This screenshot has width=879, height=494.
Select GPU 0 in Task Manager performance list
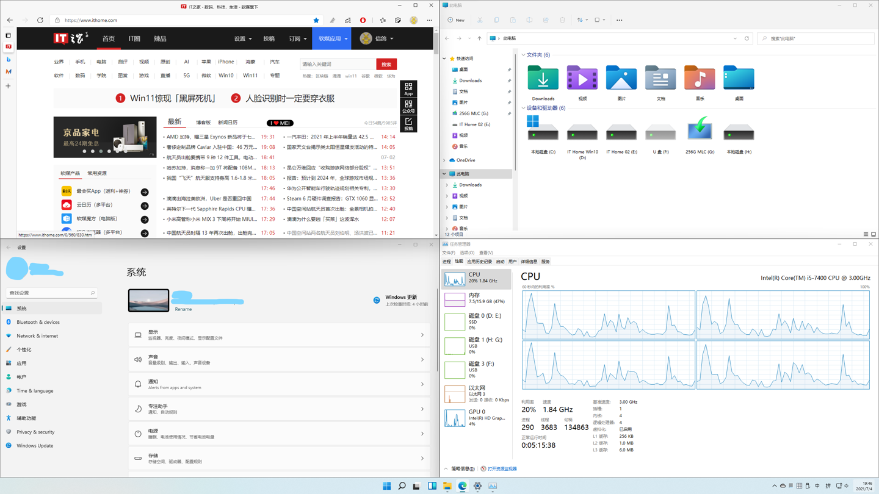[x=476, y=418]
